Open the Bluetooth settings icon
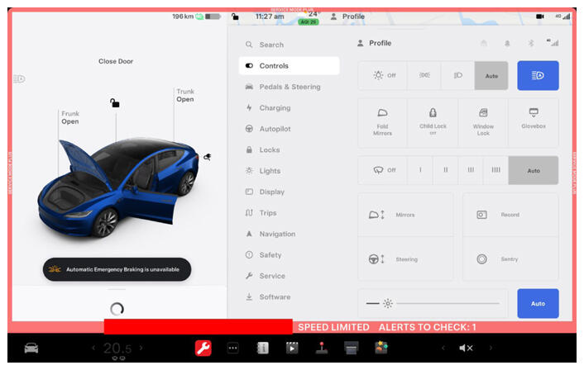The height and width of the screenshot is (370, 584). point(531,43)
